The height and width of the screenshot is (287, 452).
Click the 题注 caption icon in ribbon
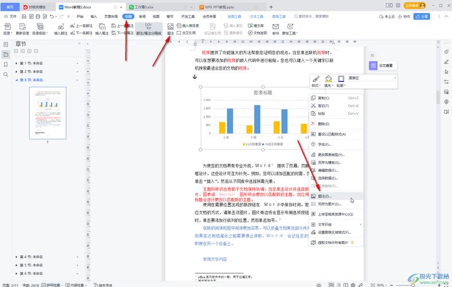(x=170, y=29)
